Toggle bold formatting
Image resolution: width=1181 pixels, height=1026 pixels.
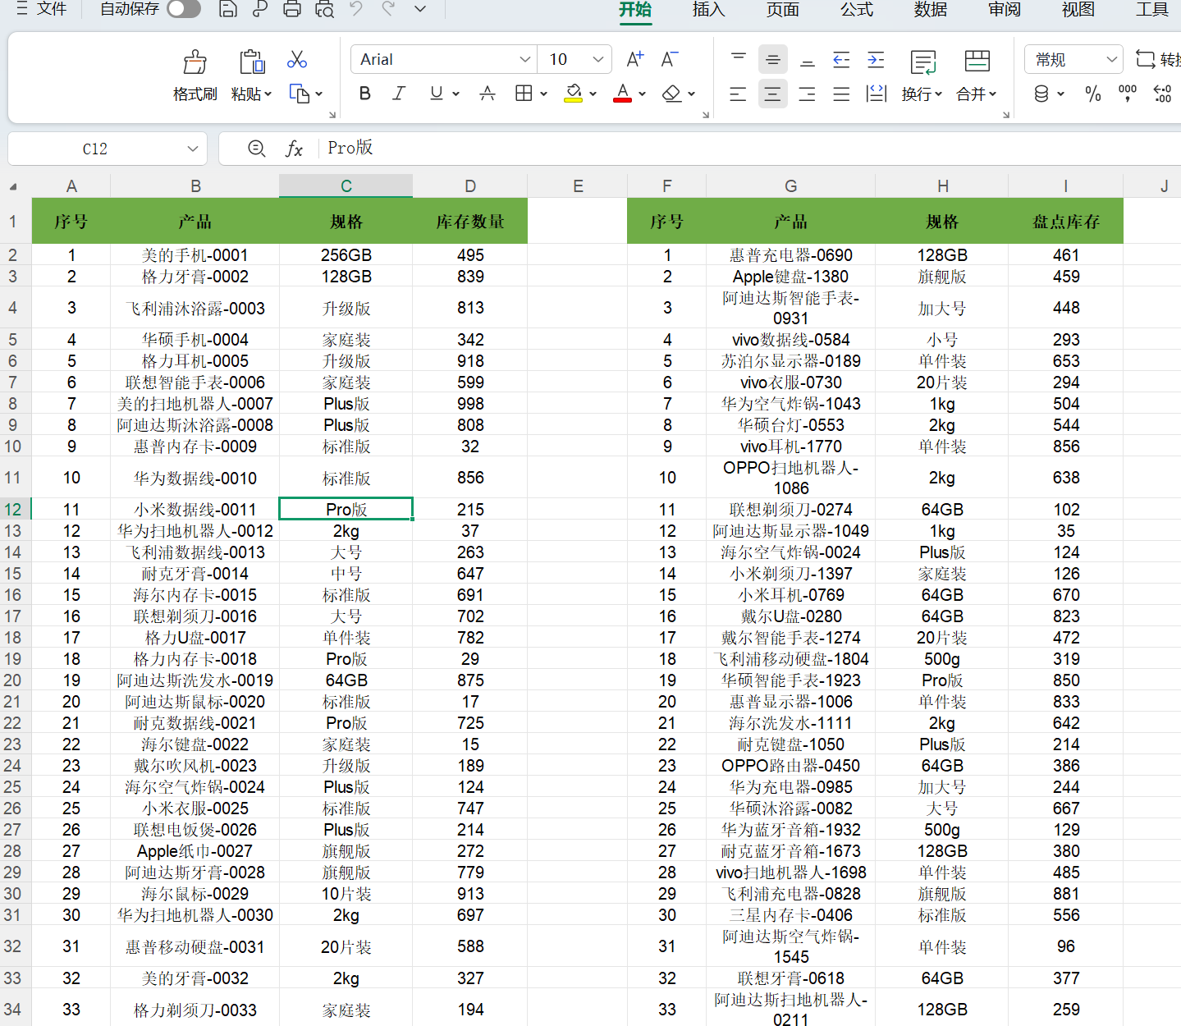[365, 94]
